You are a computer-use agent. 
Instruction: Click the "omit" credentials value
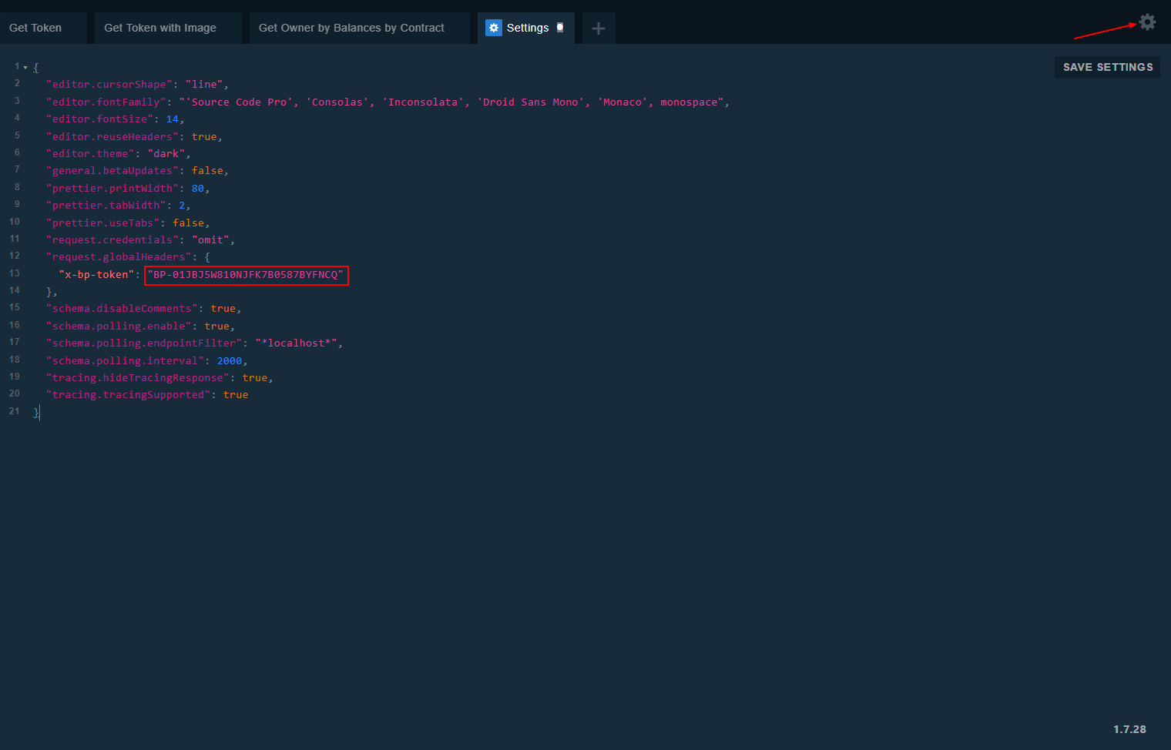[x=210, y=240]
